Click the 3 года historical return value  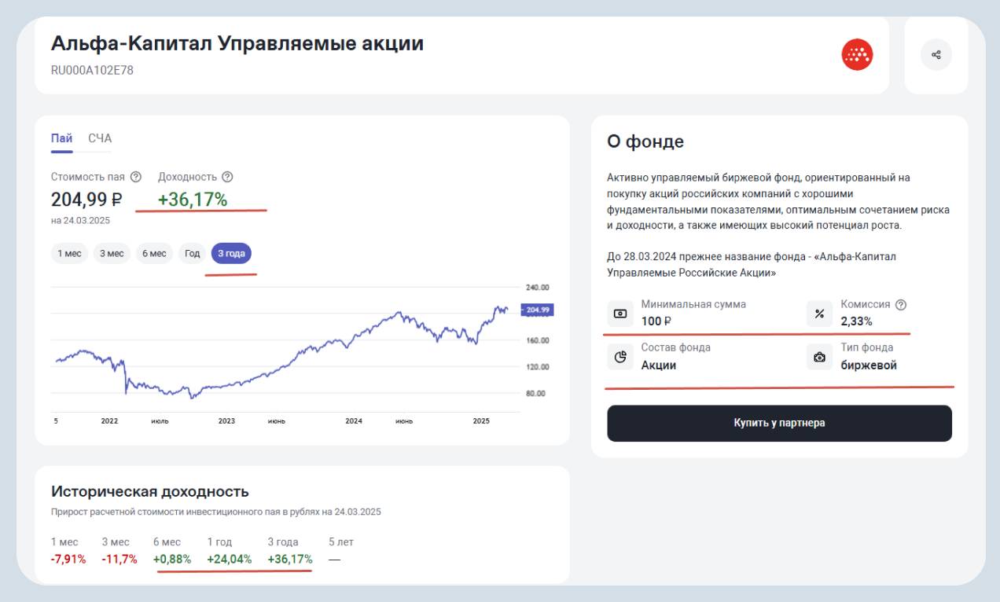click(289, 560)
